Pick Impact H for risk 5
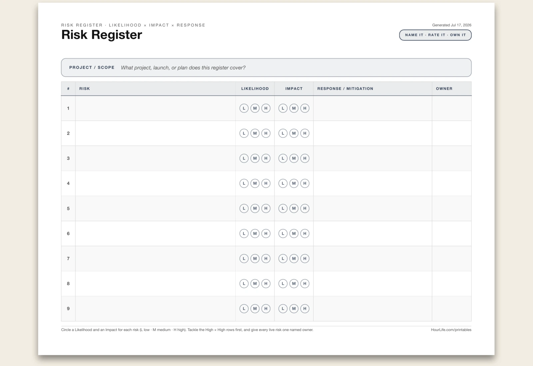This screenshot has width=533, height=366. click(305, 209)
